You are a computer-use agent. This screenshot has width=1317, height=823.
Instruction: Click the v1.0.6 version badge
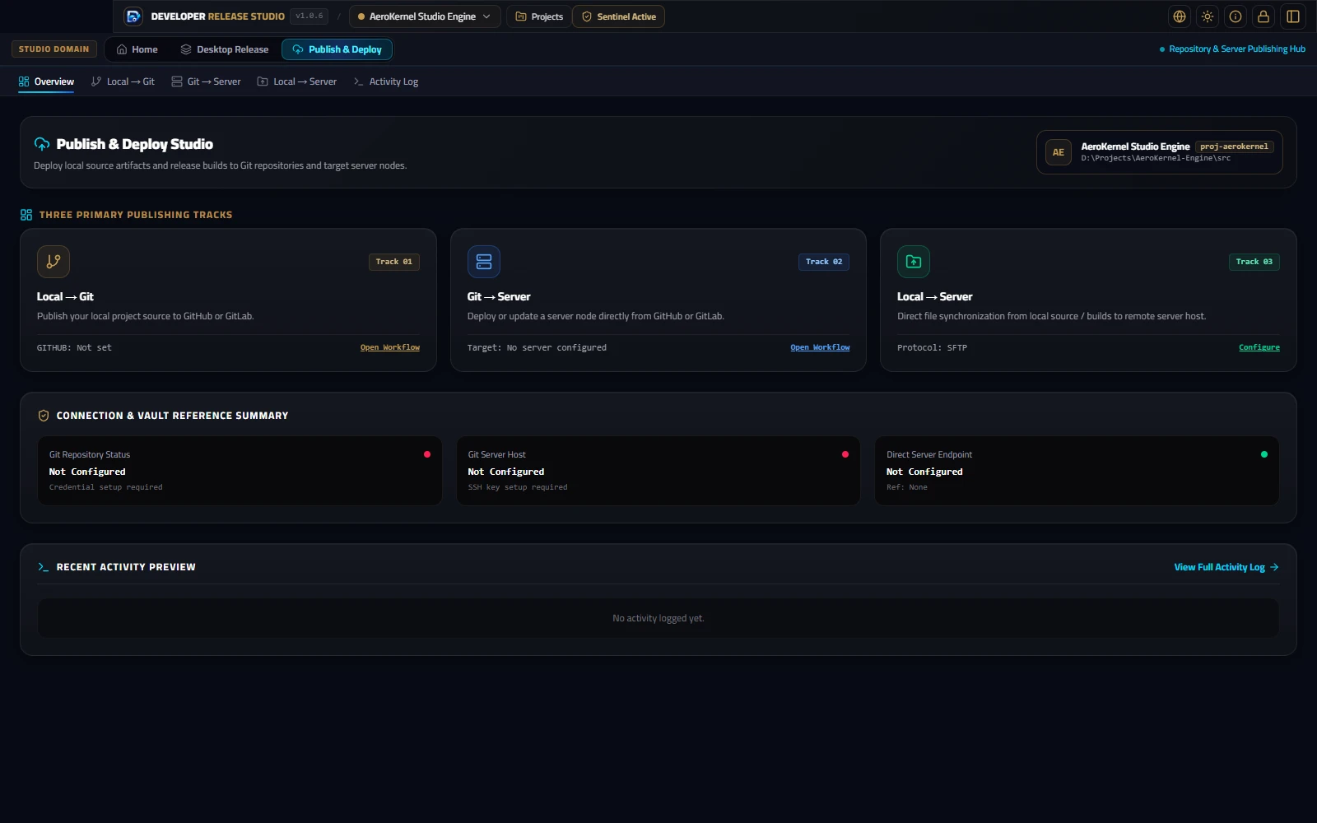tap(309, 16)
